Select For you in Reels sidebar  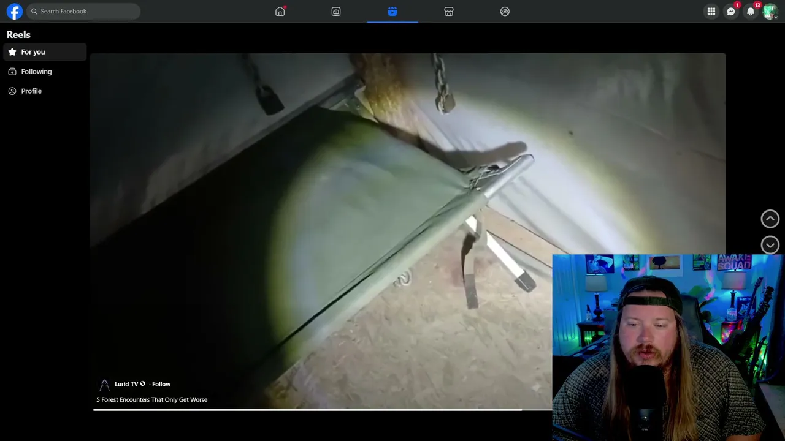click(45, 52)
